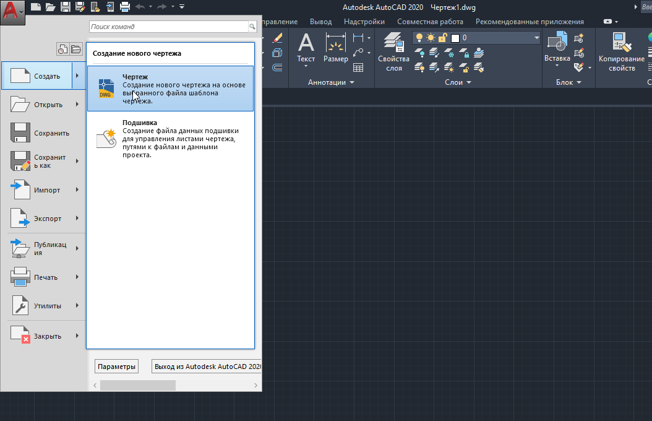652x421 pixels.
Task: Open the ribbon minimize options dropdown
Action: pyautogui.click(x=616, y=22)
